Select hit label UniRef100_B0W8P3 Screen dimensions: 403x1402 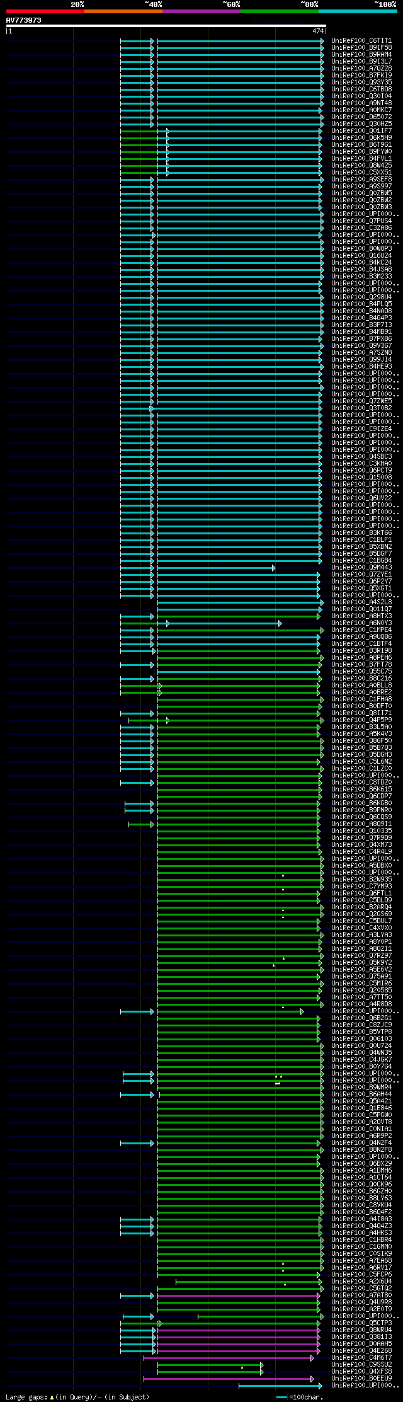pyautogui.click(x=361, y=249)
